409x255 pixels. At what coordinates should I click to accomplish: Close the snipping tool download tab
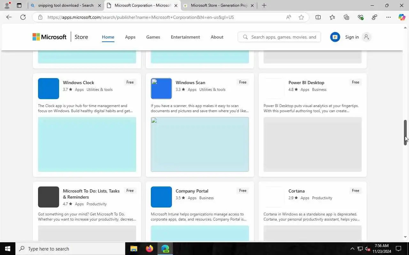tap(99, 5)
